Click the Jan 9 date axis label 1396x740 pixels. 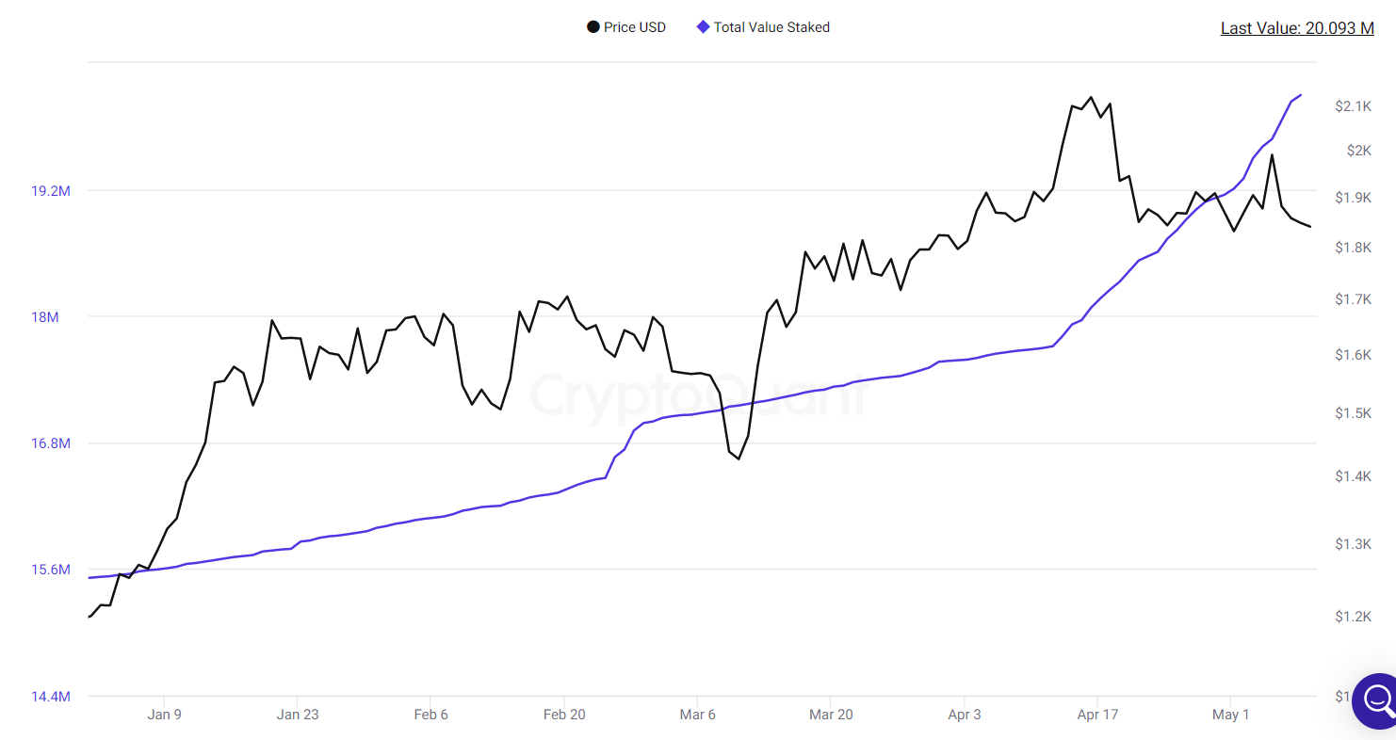(165, 715)
